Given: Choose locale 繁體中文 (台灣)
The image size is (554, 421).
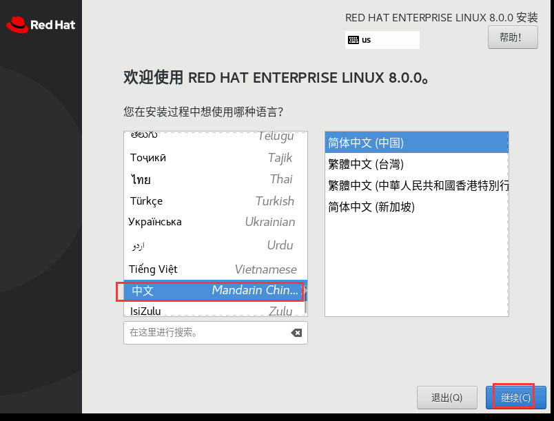Looking at the screenshot, I should pyautogui.click(x=417, y=164).
